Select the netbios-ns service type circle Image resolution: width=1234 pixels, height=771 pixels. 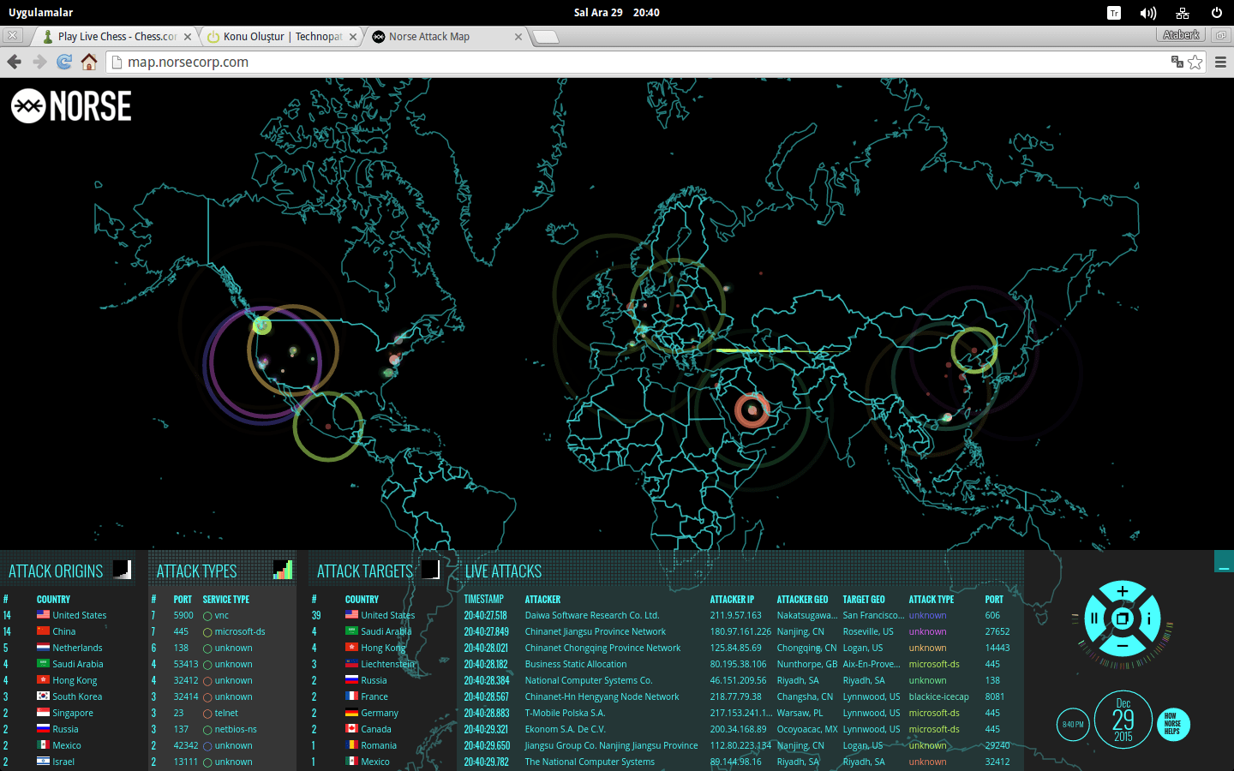pyautogui.click(x=207, y=730)
